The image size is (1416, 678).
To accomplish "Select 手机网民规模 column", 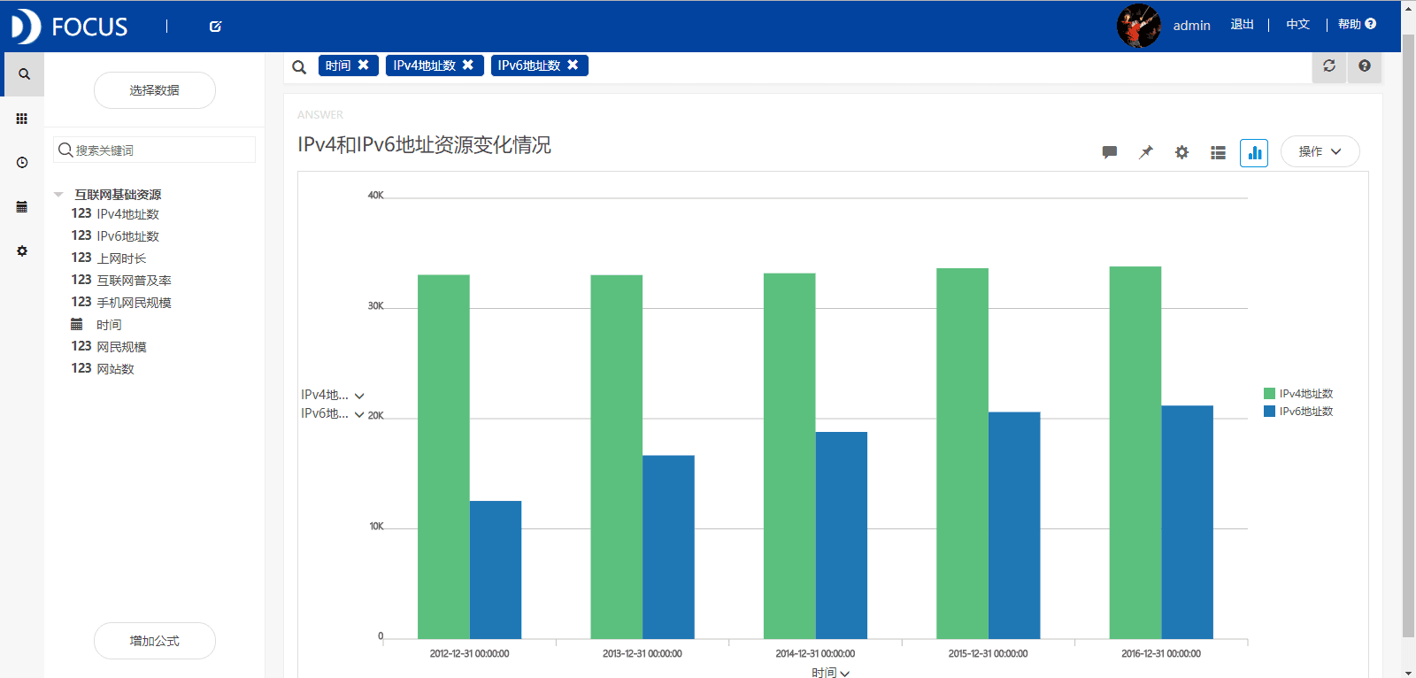I will [134, 303].
